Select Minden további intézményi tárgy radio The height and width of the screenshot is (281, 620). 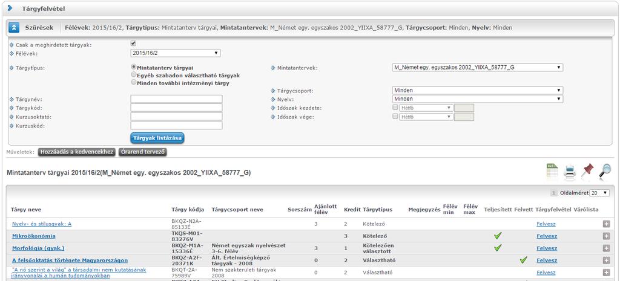pos(134,82)
